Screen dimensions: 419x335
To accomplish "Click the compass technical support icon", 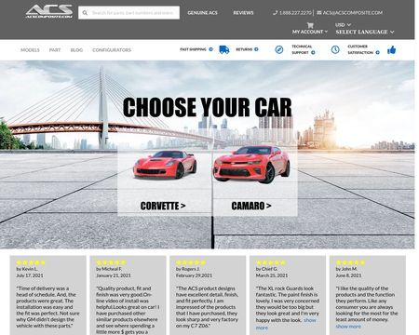I will click(x=279, y=49).
